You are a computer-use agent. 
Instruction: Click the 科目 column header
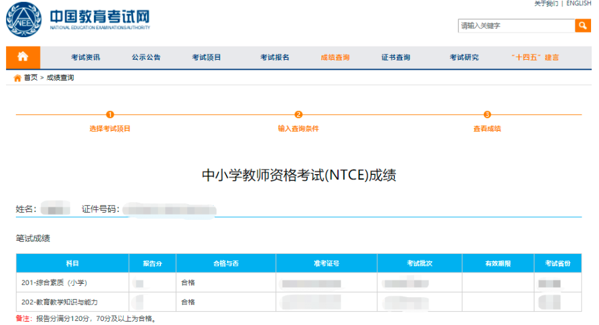[73, 263]
